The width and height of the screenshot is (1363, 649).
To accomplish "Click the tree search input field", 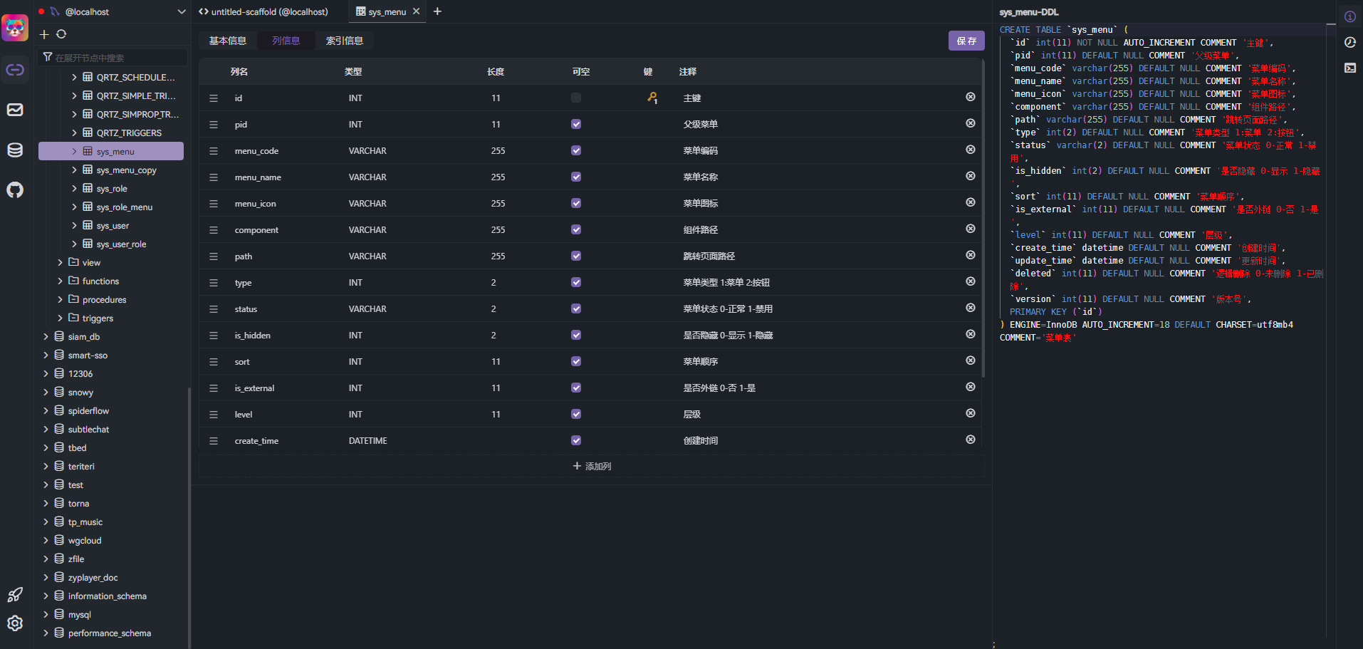I will click(117, 58).
